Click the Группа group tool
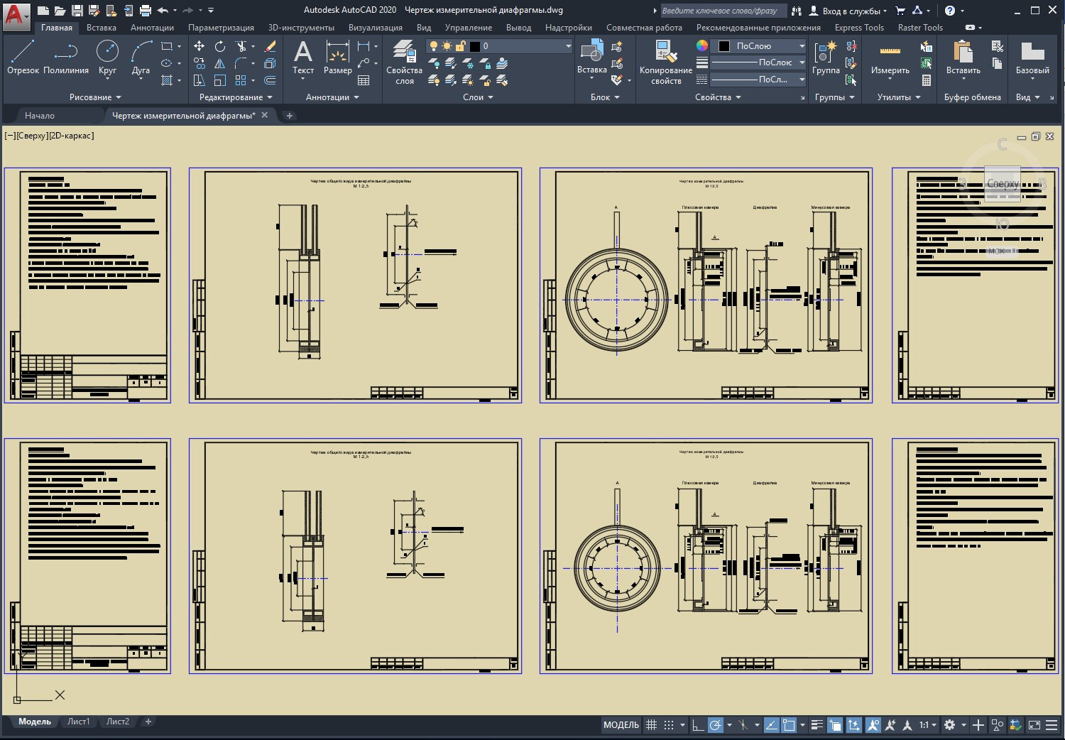1065x740 pixels. point(826,57)
